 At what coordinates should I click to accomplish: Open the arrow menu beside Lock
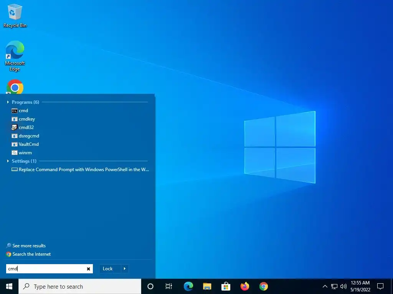125,269
